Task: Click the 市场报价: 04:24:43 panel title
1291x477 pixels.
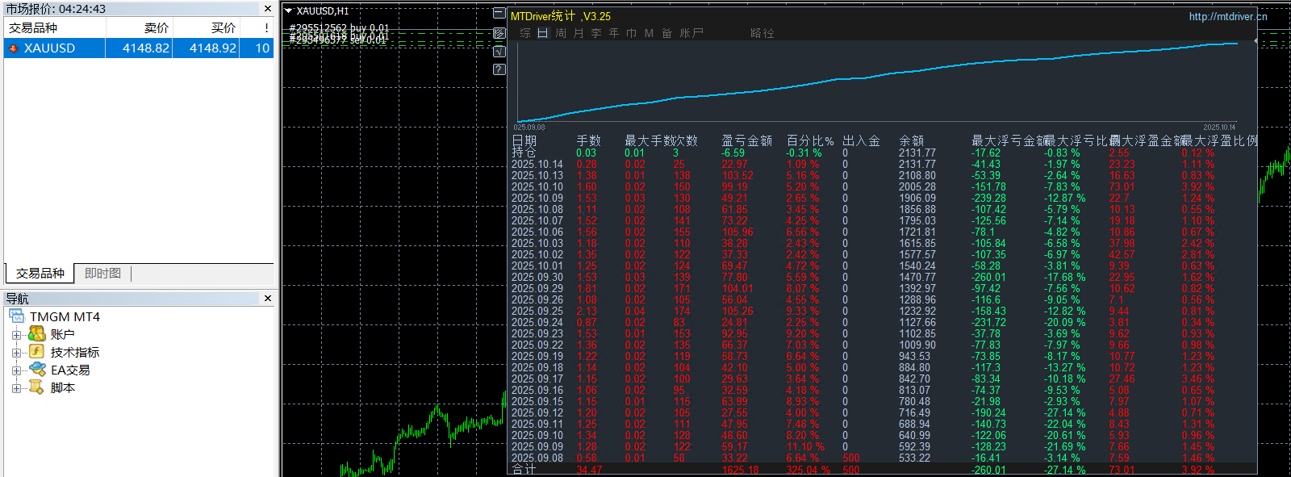Action: pyautogui.click(x=56, y=9)
